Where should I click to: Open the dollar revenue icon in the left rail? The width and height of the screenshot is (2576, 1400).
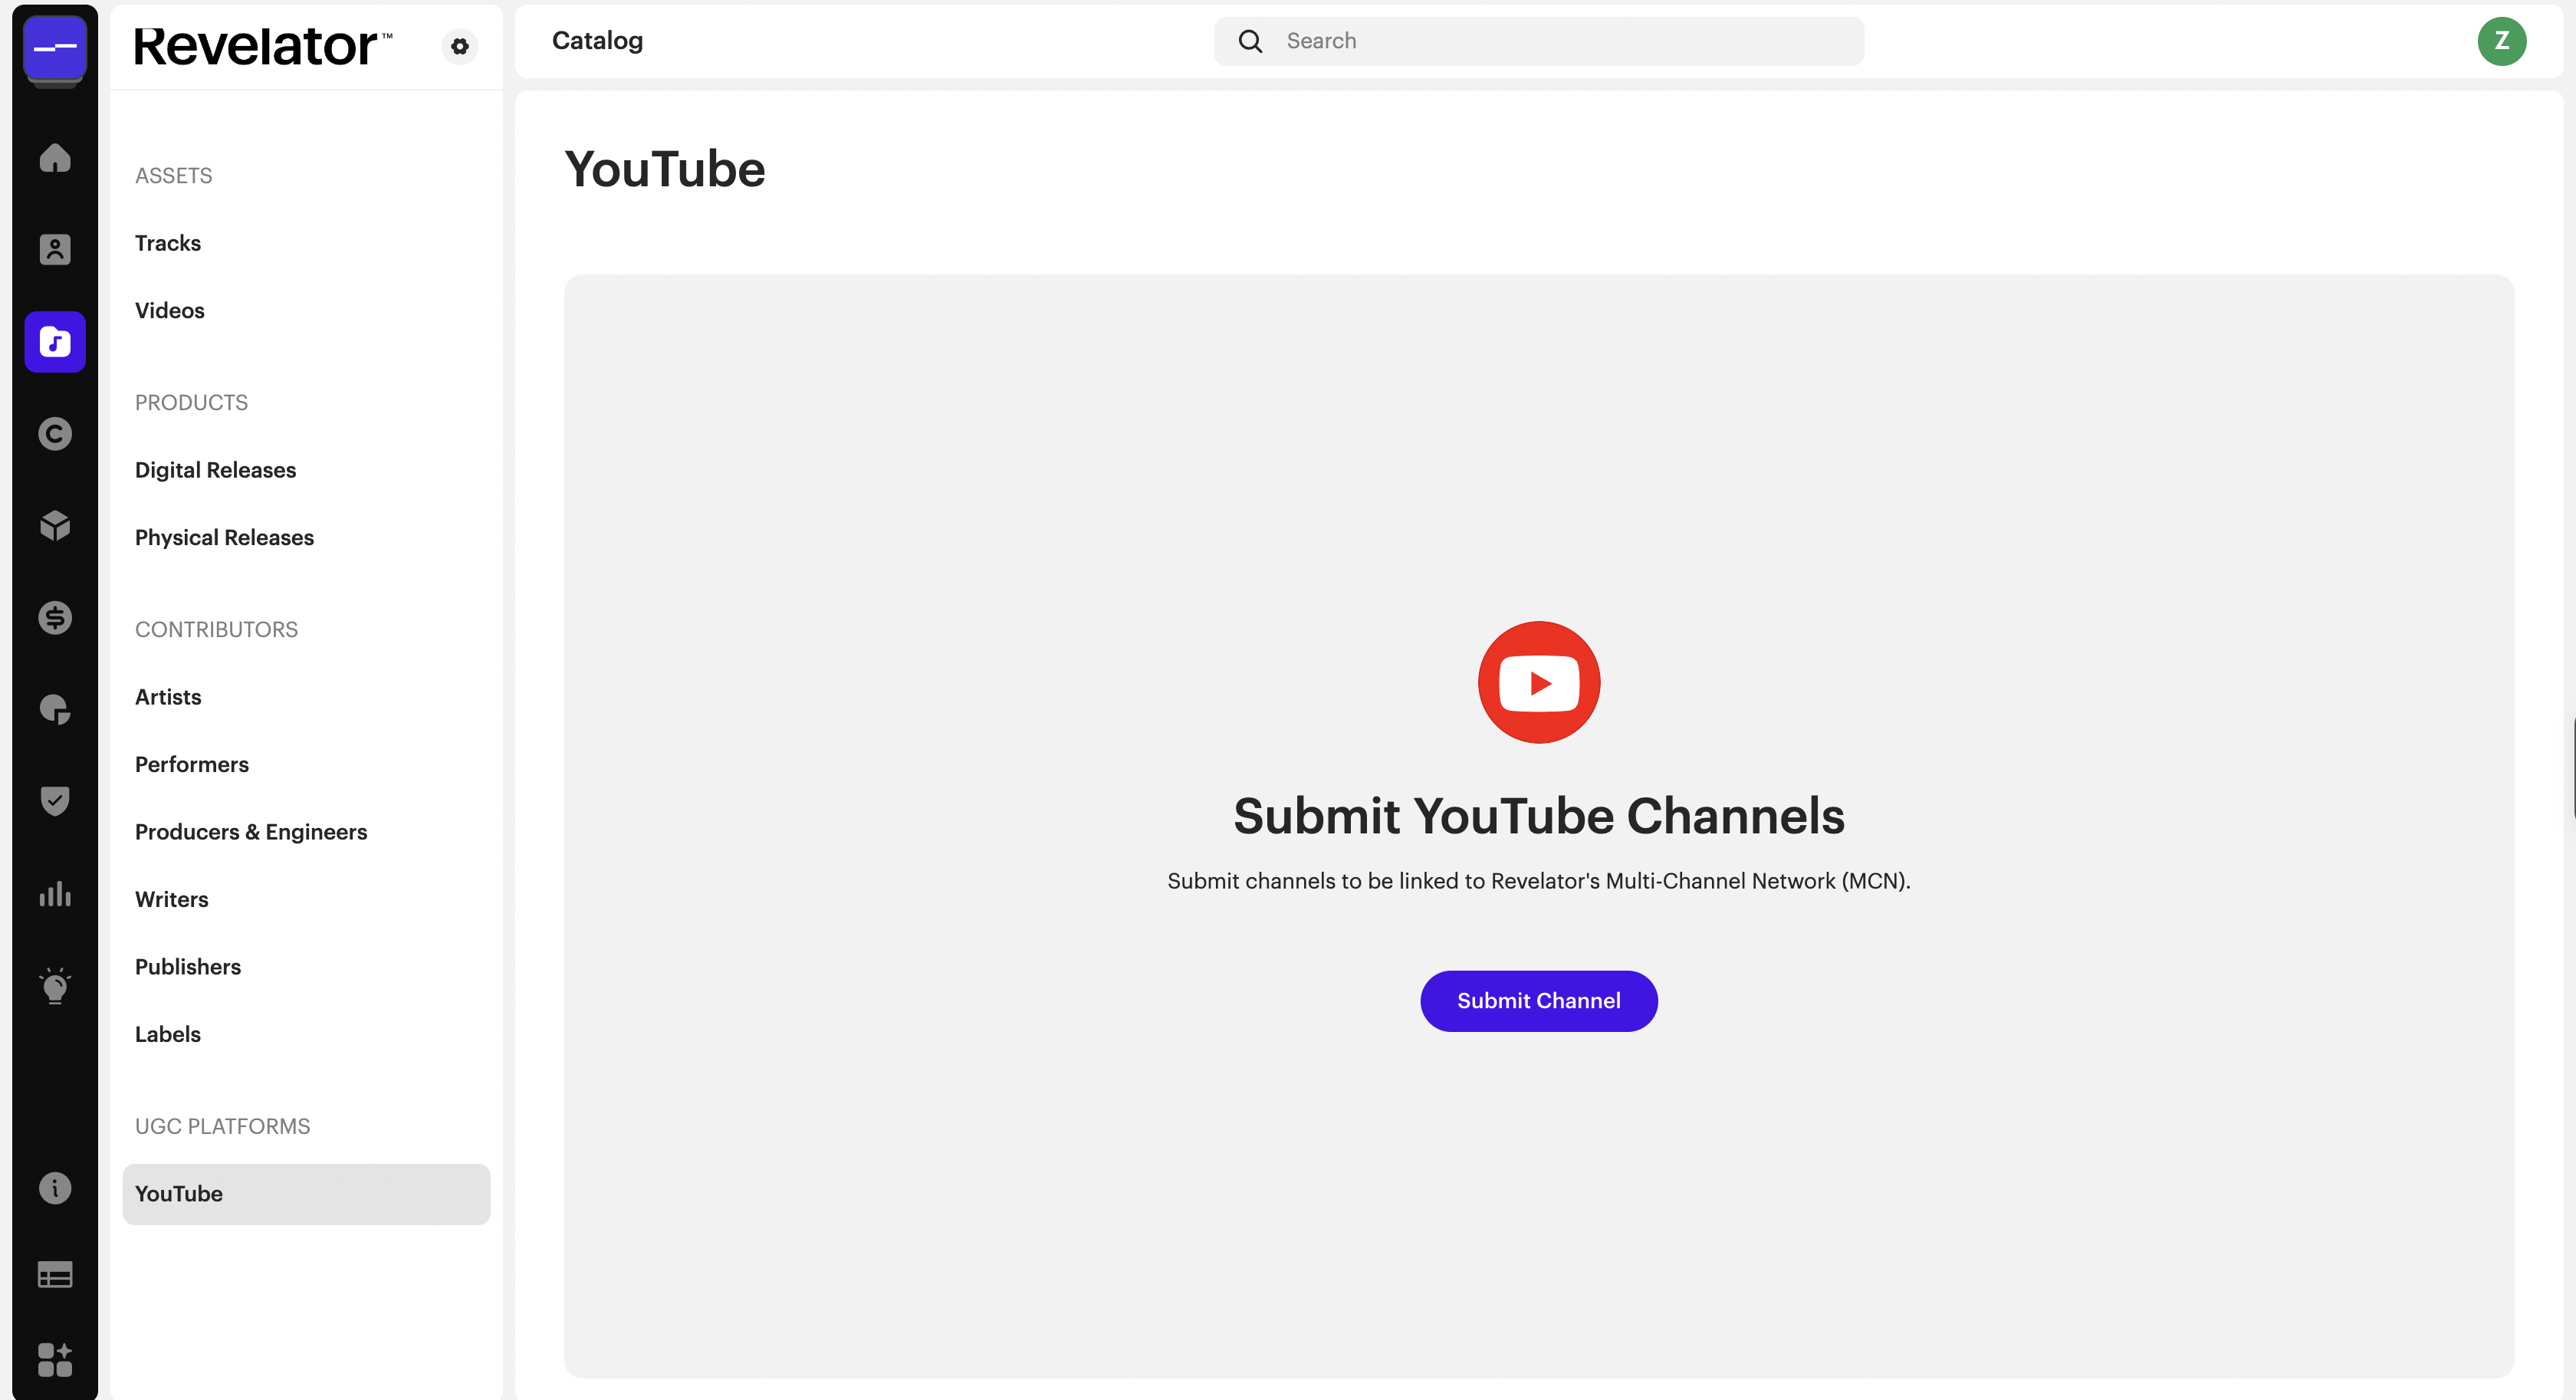coord(55,618)
